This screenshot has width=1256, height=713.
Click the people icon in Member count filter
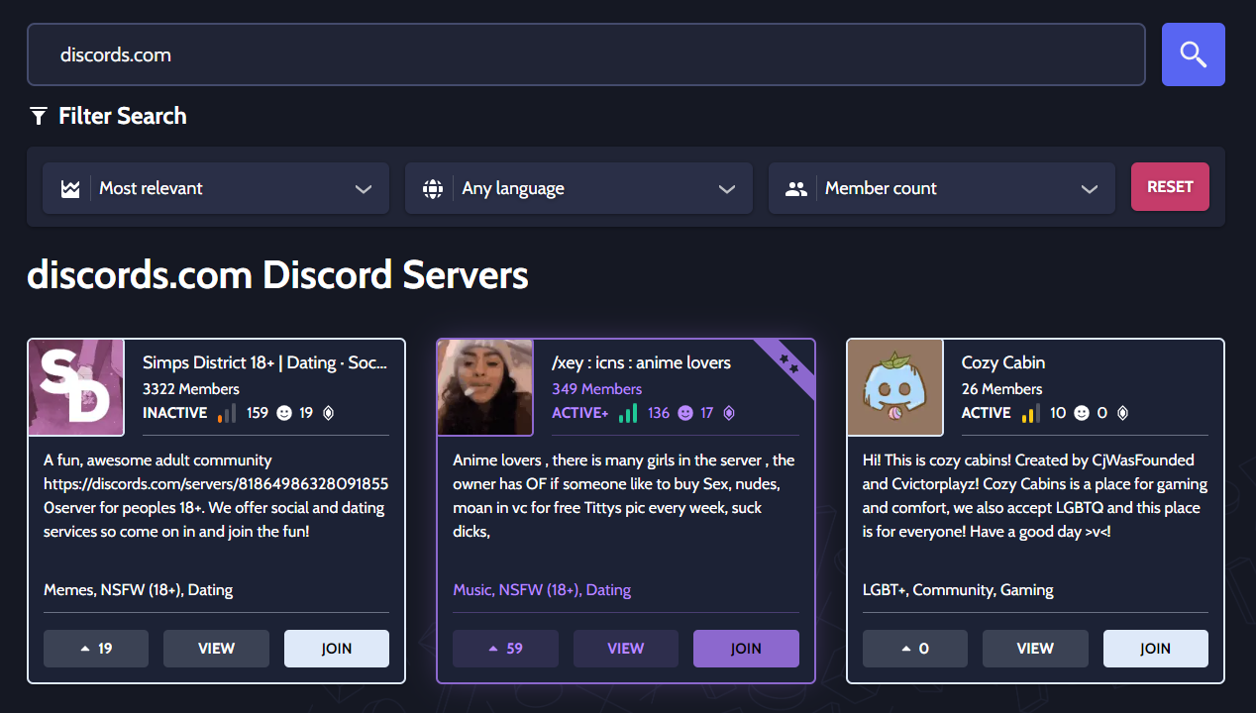tap(796, 189)
